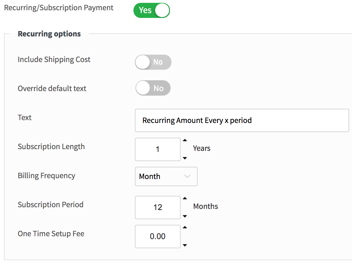Click the Recurring/Subscription Payment label
Screen dimensions: 352x263
tap(59, 8)
